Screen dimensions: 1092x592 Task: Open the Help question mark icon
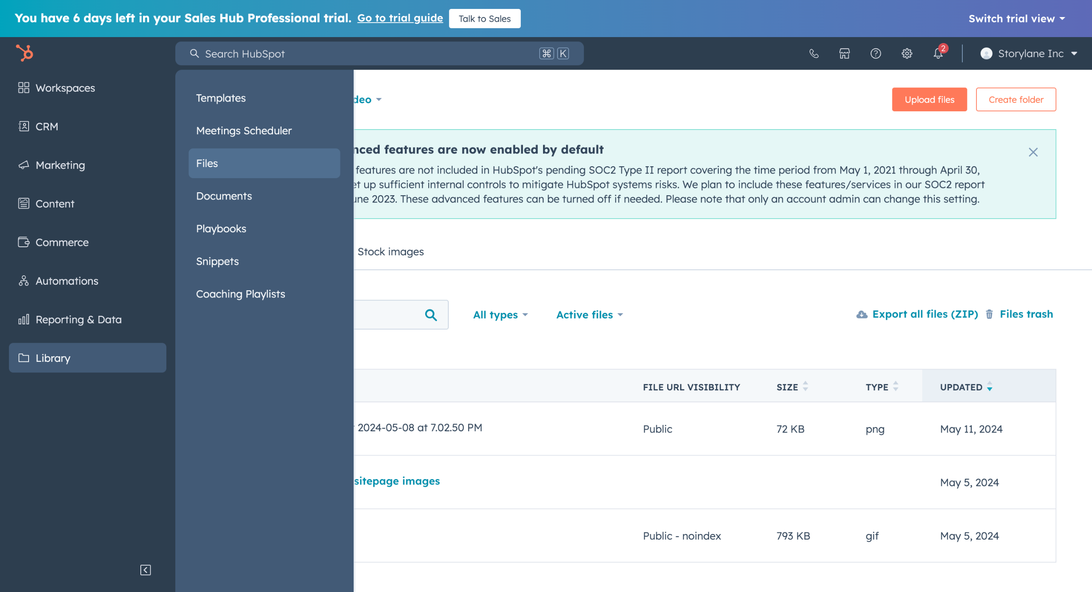[876, 53]
